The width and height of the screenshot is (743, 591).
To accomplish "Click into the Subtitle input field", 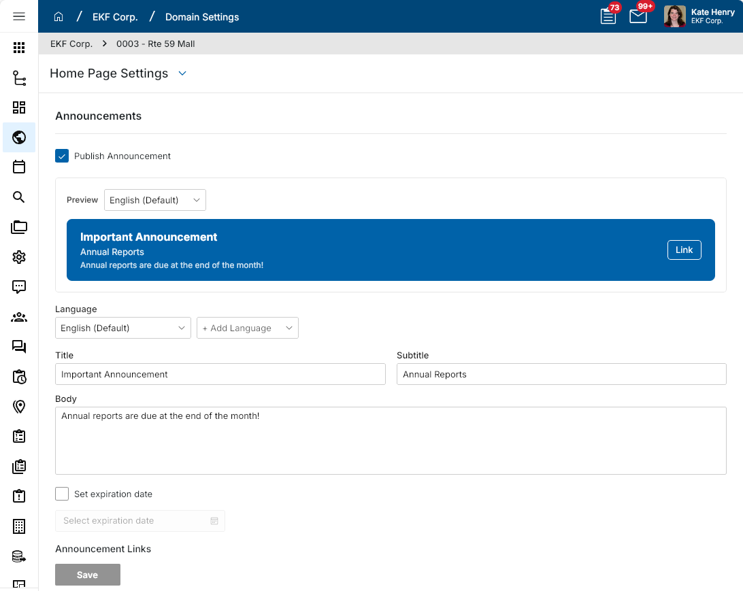I will [x=561, y=374].
